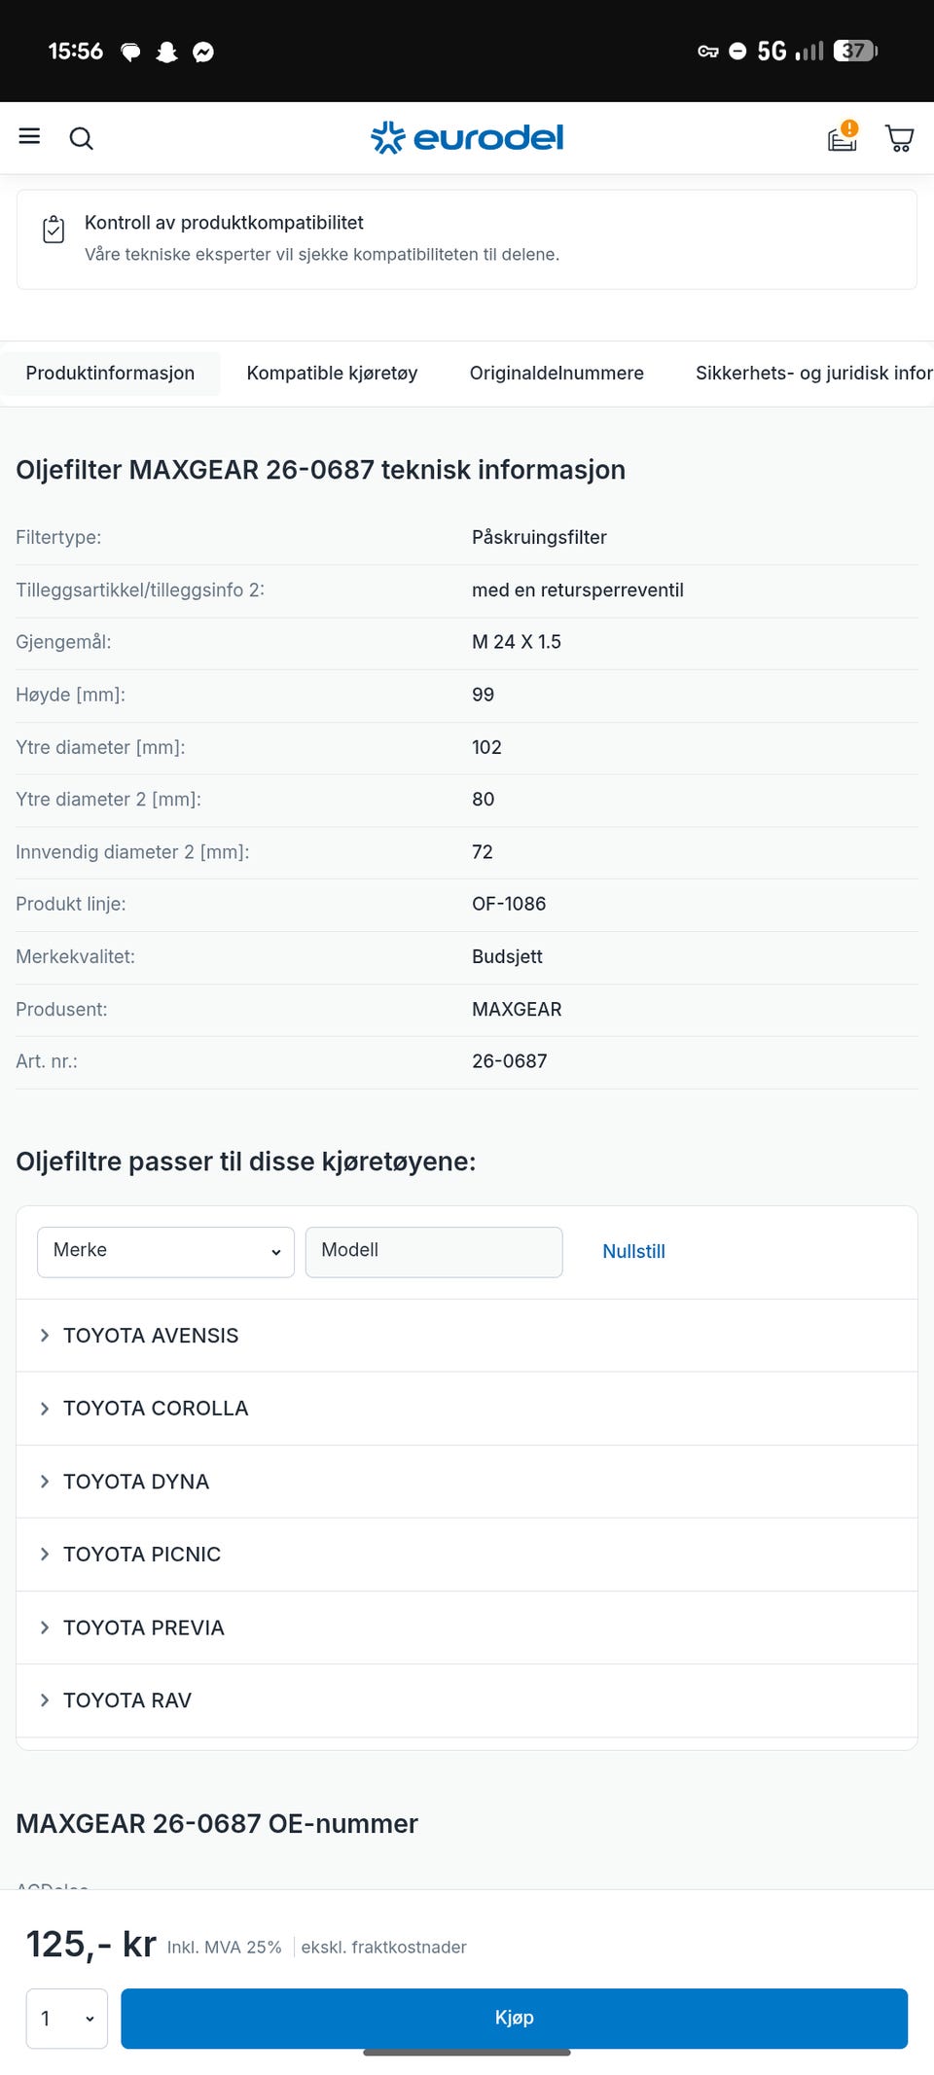This screenshot has height=2075, width=934.
Task: Switch to Kompatible kjøretøy tab
Action: (x=332, y=374)
